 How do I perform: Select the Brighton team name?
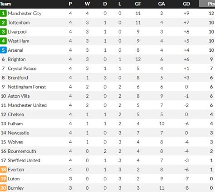click(17, 59)
